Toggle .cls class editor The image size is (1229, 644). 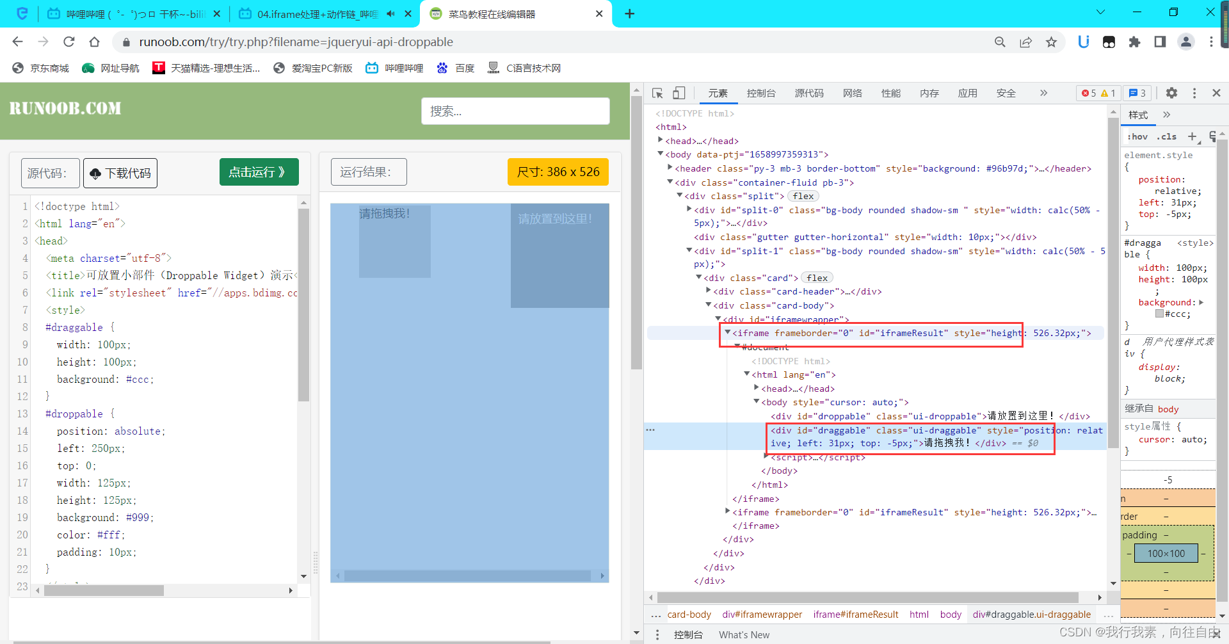pyautogui.click(x=1168, y=136)
